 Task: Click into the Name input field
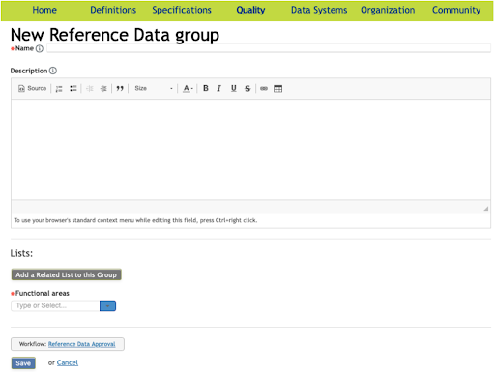pos(269,48)
